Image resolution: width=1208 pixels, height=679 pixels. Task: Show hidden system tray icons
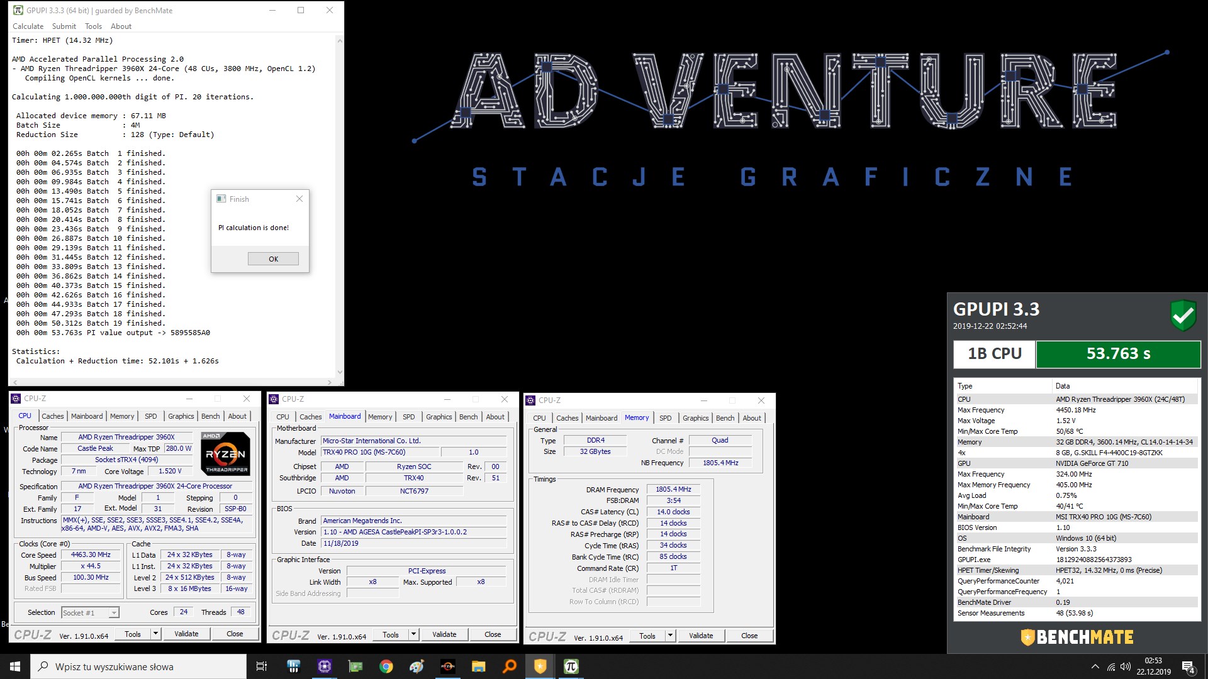[x=1095, y=666]
